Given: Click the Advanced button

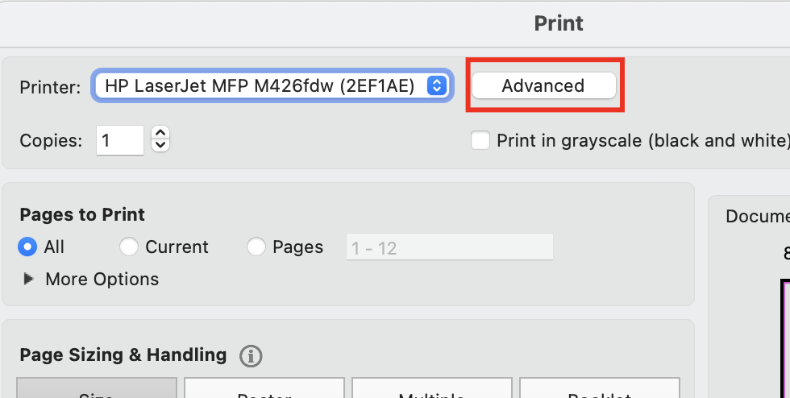Looking at the screenshot, I should 543,85.
